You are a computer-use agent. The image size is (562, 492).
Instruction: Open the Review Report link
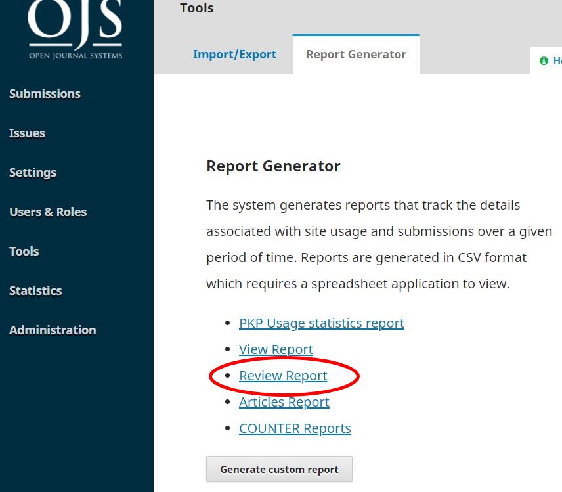pos(283,376)
